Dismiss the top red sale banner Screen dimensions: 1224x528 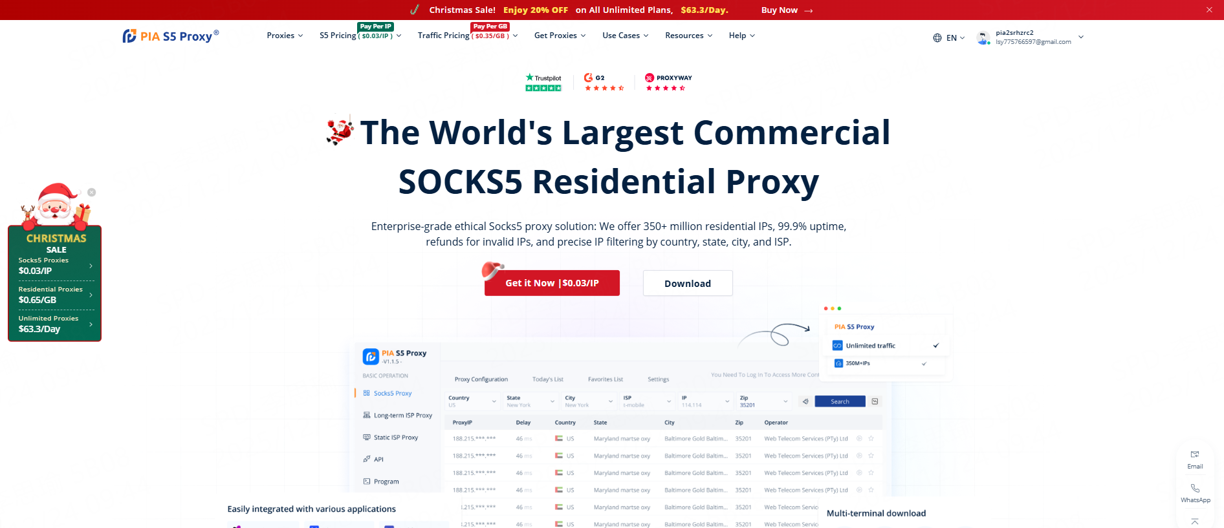point(1209,10)
